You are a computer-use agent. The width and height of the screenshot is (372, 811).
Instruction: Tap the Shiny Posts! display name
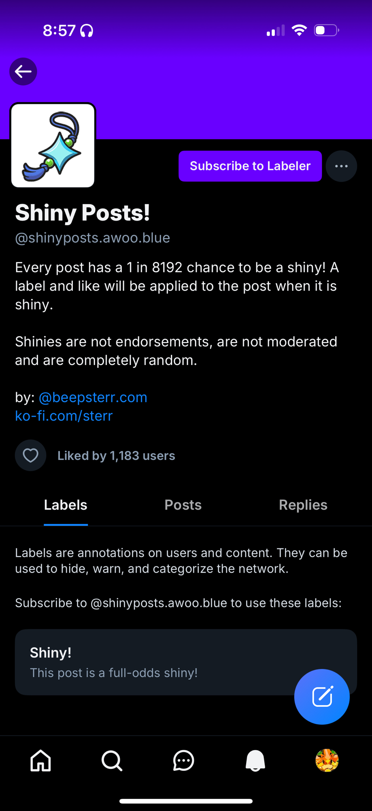click(83, 212)
